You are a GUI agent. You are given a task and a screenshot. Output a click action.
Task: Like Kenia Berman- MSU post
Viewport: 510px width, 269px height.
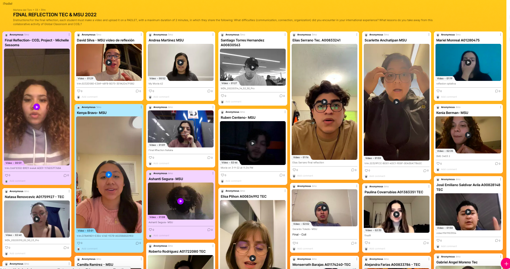click(437, 164)
